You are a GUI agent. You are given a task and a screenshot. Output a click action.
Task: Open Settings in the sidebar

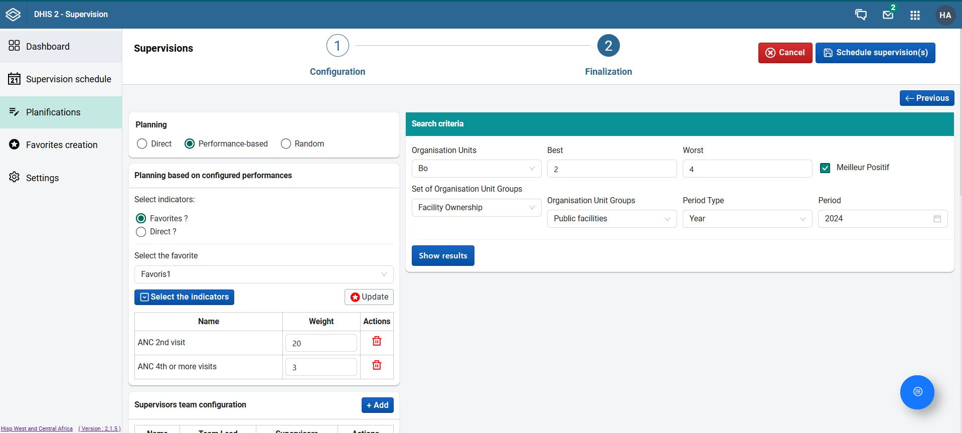point(61,178)
